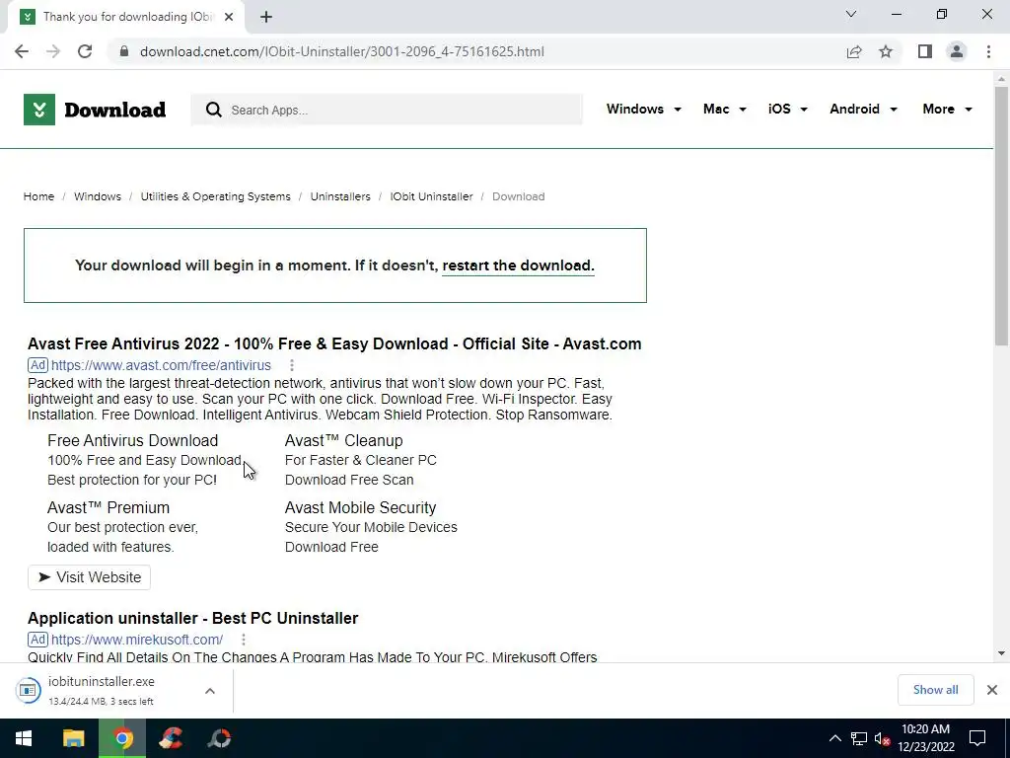Close the 'Thank you for downloading' tab
1010x758 pixels.
pyautogui.click(x=229, y=17)
